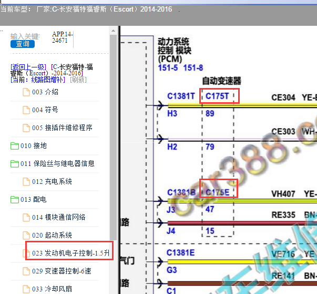Screen dimensions: 317x294
Task: Click the 查询 search button
Action: pos(23,44)
